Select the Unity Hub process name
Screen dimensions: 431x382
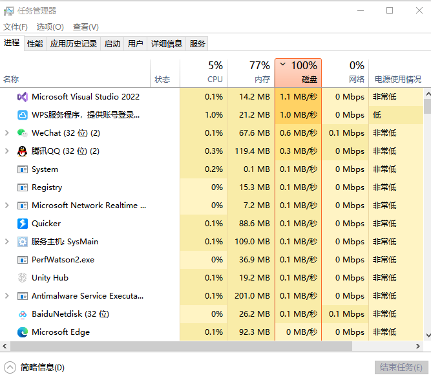click(x=50, y=278)
